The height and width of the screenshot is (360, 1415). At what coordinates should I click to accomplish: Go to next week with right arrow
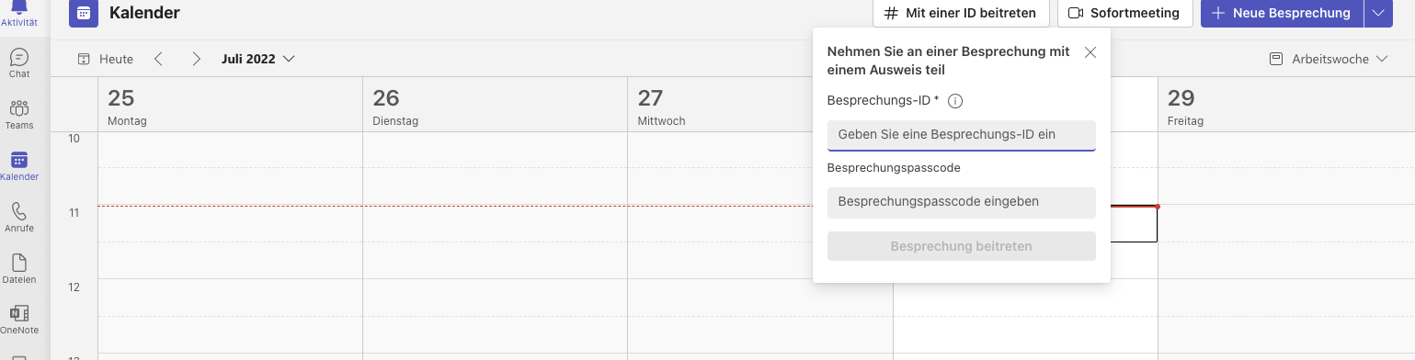click(x=196, y=59)
